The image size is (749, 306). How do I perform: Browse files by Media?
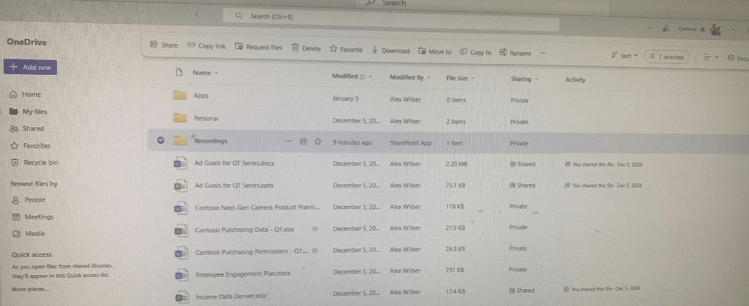(28, 234)
